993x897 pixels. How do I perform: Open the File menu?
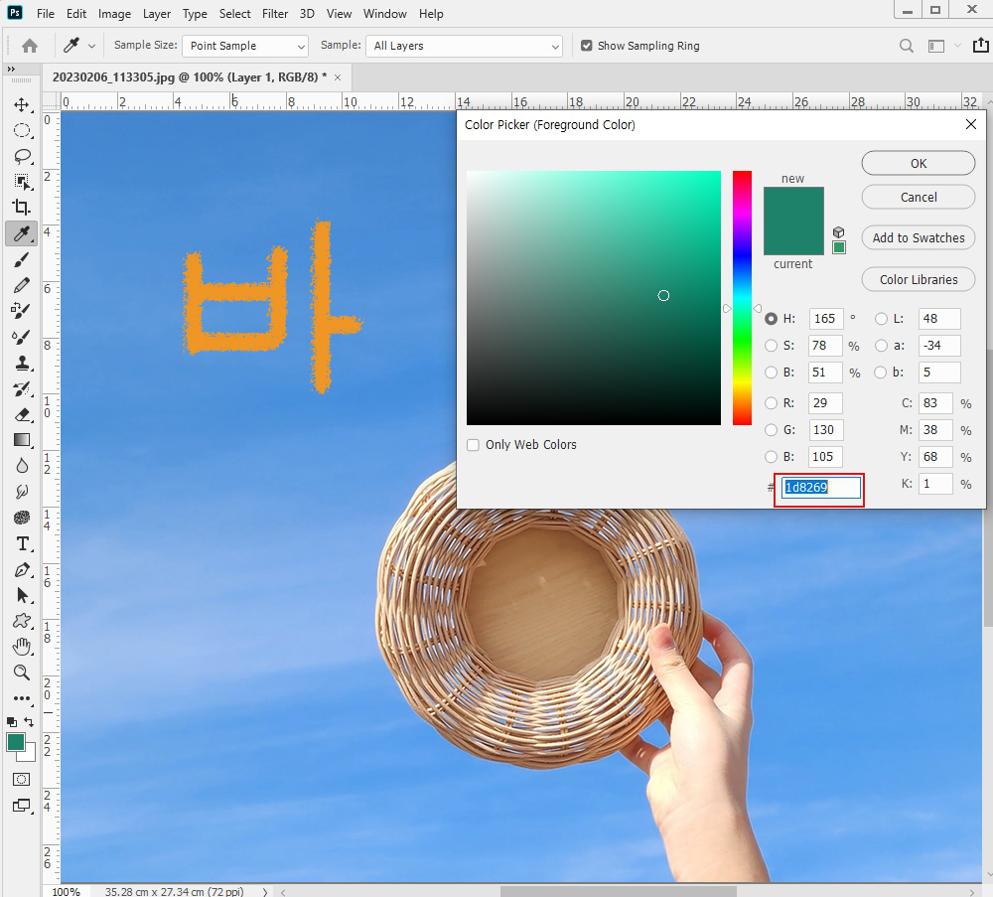tap(45, 13)
